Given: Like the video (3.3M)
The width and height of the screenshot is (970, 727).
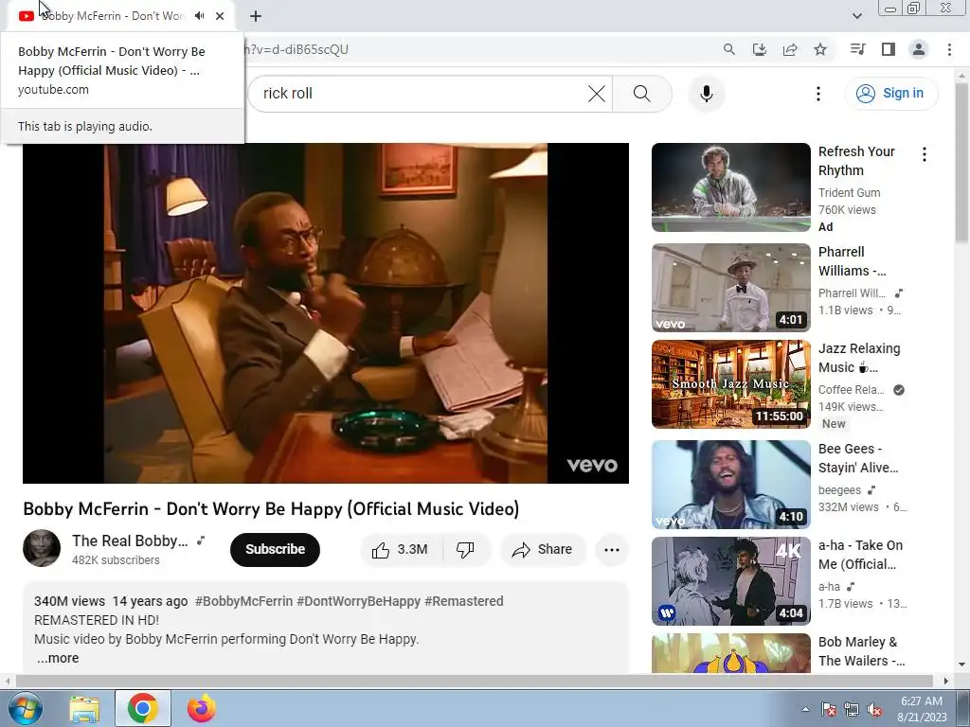Looking at the screenshot, I should [x=400, y=550].
